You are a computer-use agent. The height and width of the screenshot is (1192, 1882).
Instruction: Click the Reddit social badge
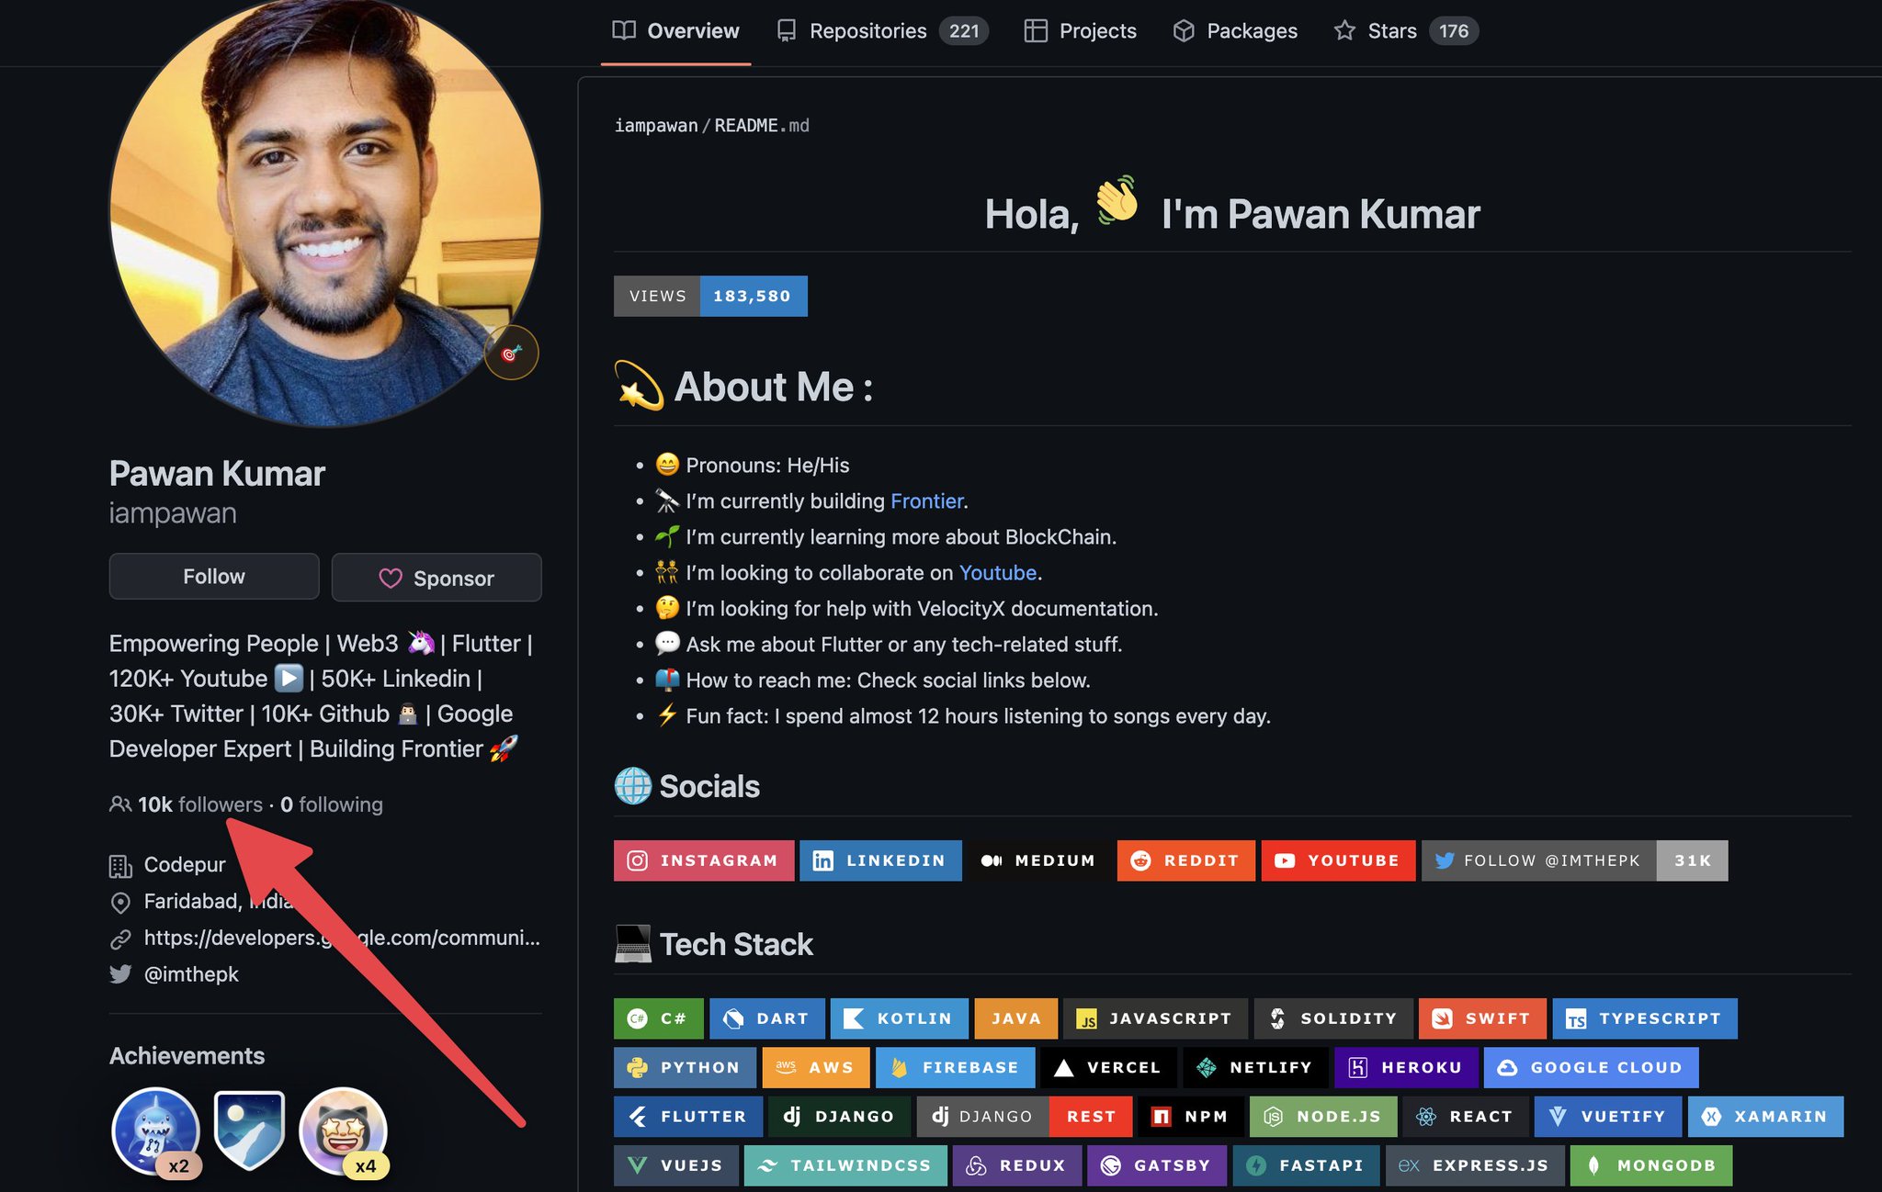pos(1141,860)
